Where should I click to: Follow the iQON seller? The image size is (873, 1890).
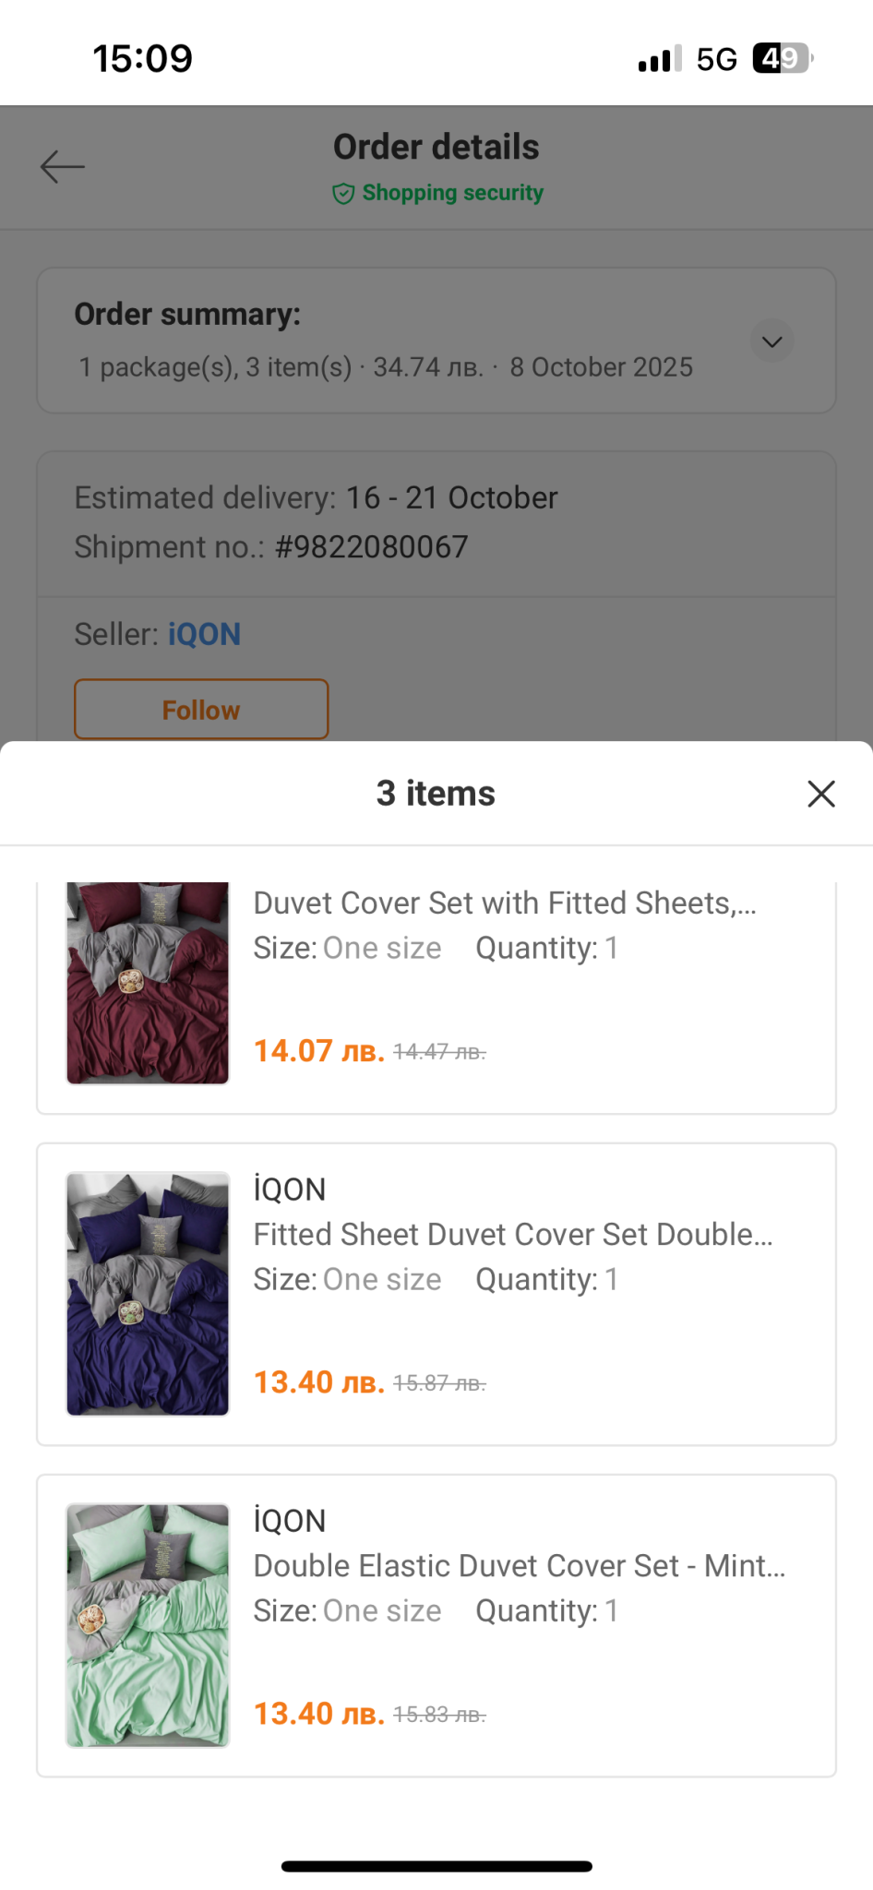201,710
